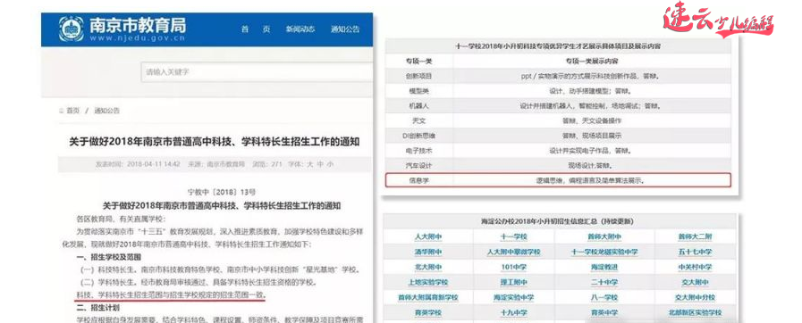Click the 天文 category cell

(419, 121)
